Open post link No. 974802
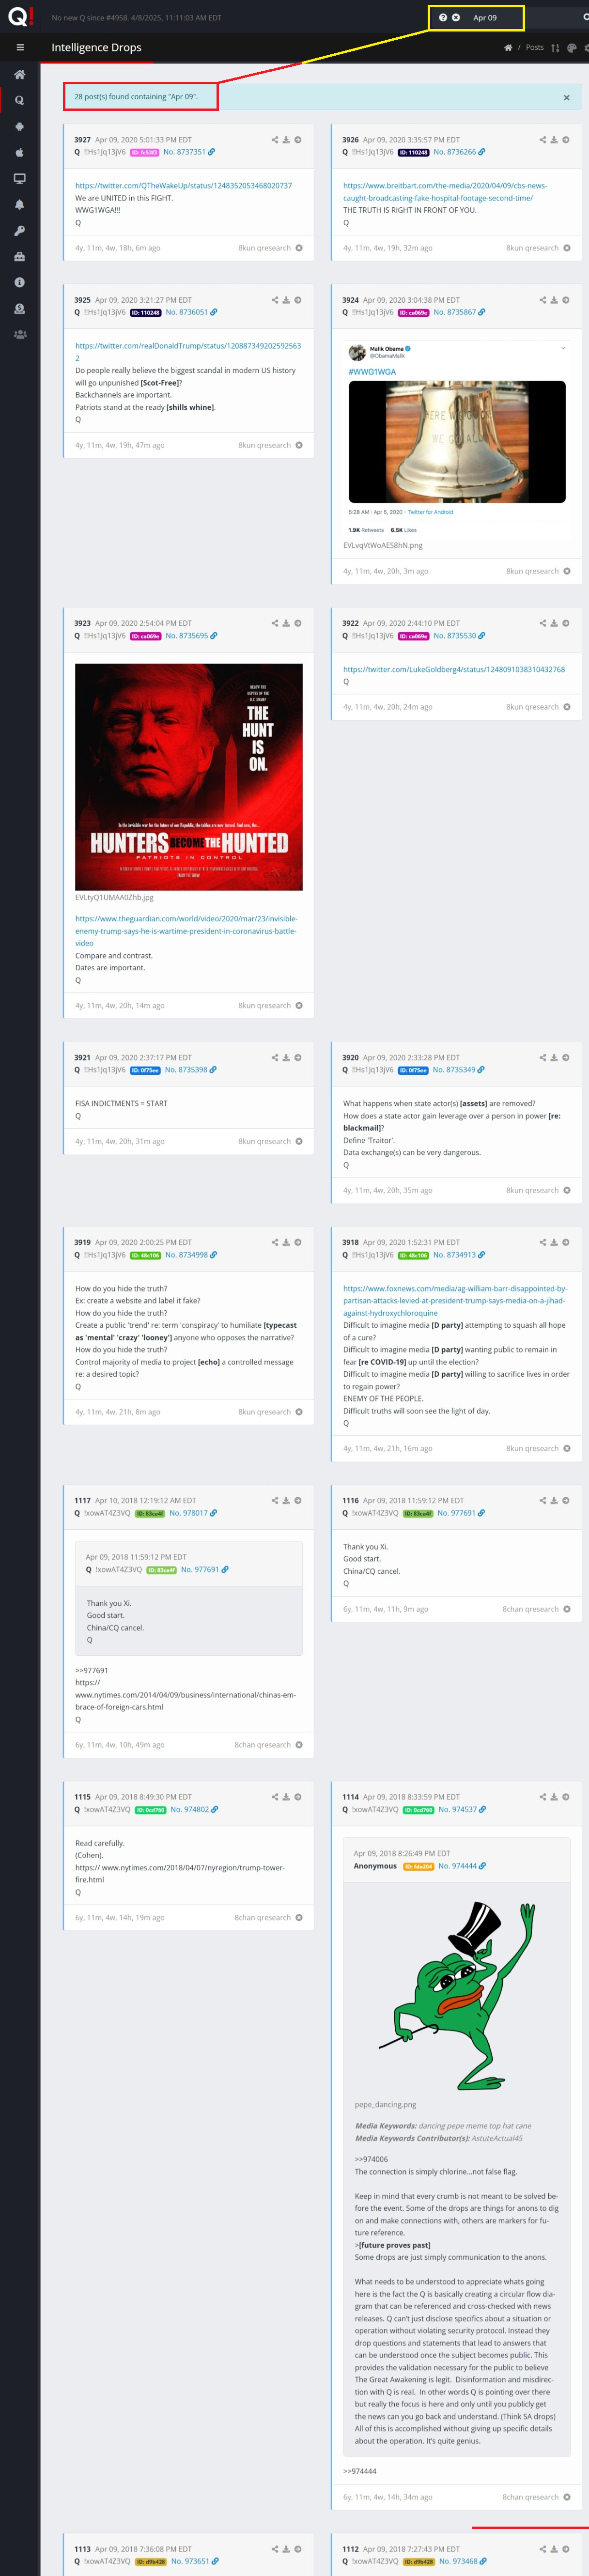589x2576 pixels. (x=190, y=1809)
